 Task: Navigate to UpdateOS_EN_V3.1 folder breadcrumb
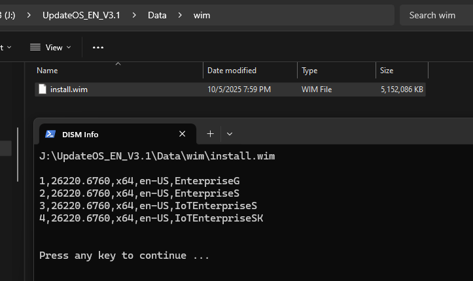81,14
